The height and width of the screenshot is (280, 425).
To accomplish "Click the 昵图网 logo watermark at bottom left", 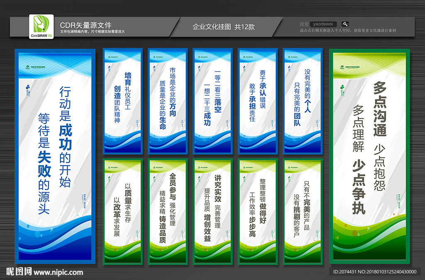I will point(19,271).
